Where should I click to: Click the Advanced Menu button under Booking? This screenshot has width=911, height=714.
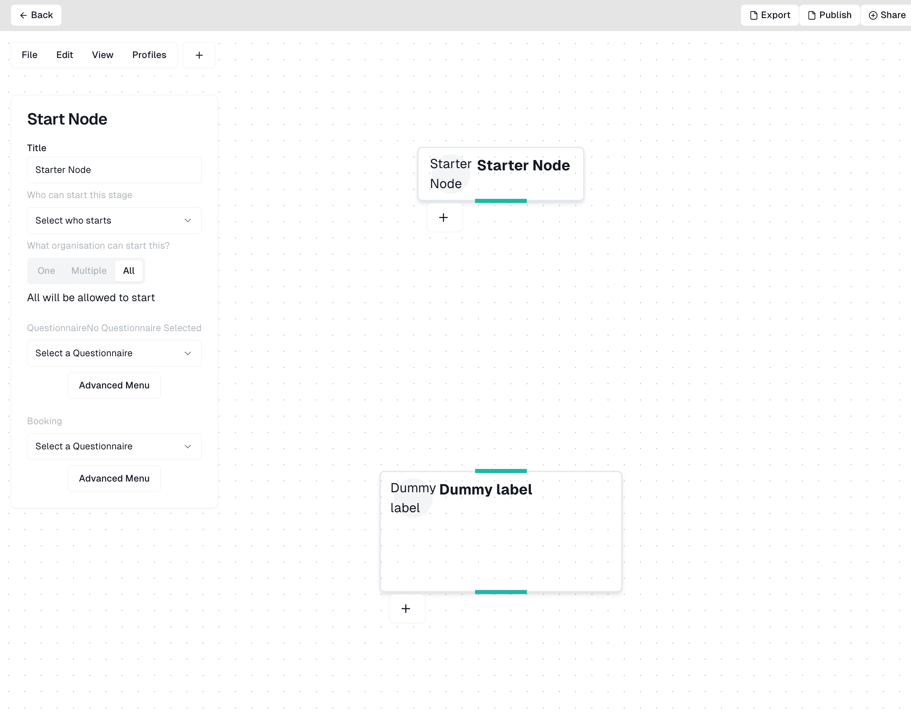point(114,478)
